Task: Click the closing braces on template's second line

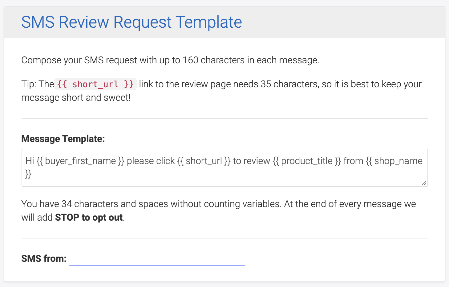Action: (x=28, y=174)
